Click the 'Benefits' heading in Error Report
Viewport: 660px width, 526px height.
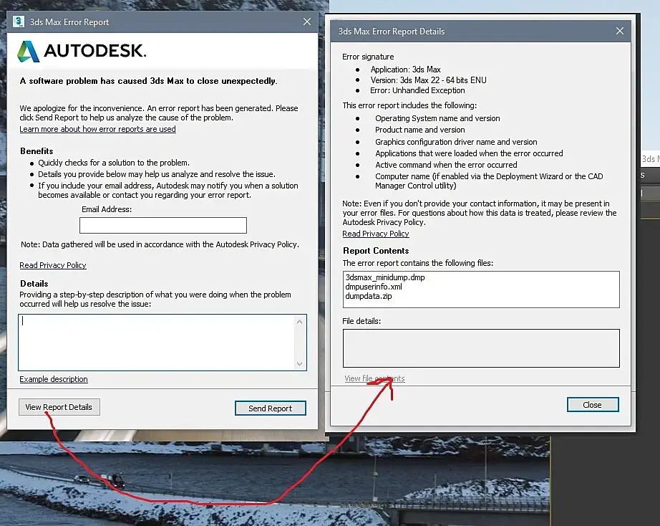(37, 151)
